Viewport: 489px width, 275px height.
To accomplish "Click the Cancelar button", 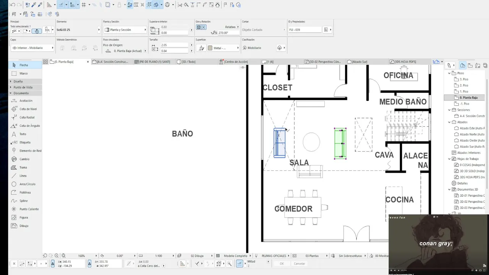I will pyautogui.click(x=299, y=264).
